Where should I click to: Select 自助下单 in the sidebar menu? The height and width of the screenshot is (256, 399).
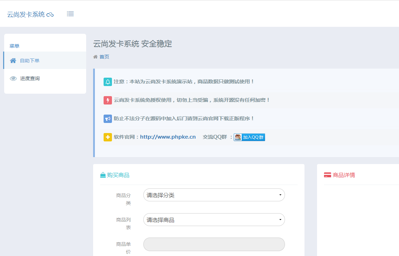[30, 61]
